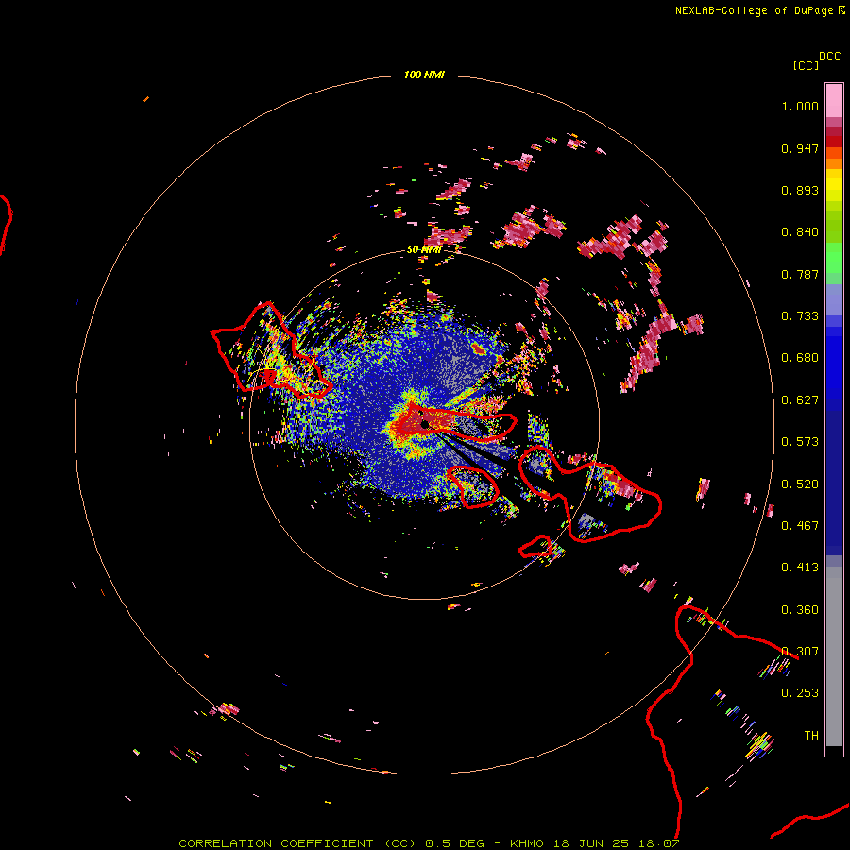Click the 0.733 scale value
Image resolution: width=850 pixels, height=850 pixels.
coord(800,316)
